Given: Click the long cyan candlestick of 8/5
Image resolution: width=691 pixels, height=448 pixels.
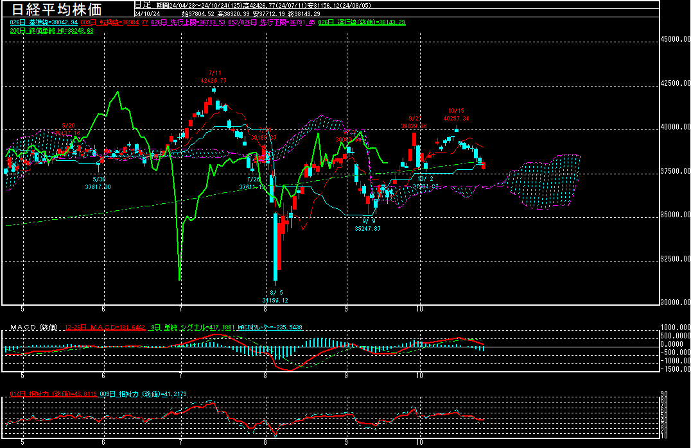Looking at the screenshot, I should coord(276,246).
